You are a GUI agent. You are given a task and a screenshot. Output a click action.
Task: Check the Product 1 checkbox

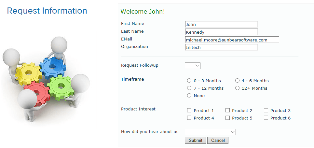(189, 110)
